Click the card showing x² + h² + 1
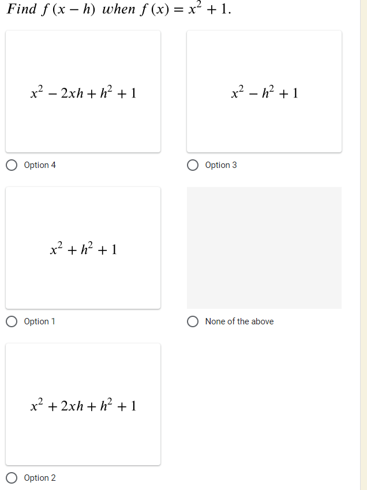This screenshot has width=367, height=490. coord(83,248)
